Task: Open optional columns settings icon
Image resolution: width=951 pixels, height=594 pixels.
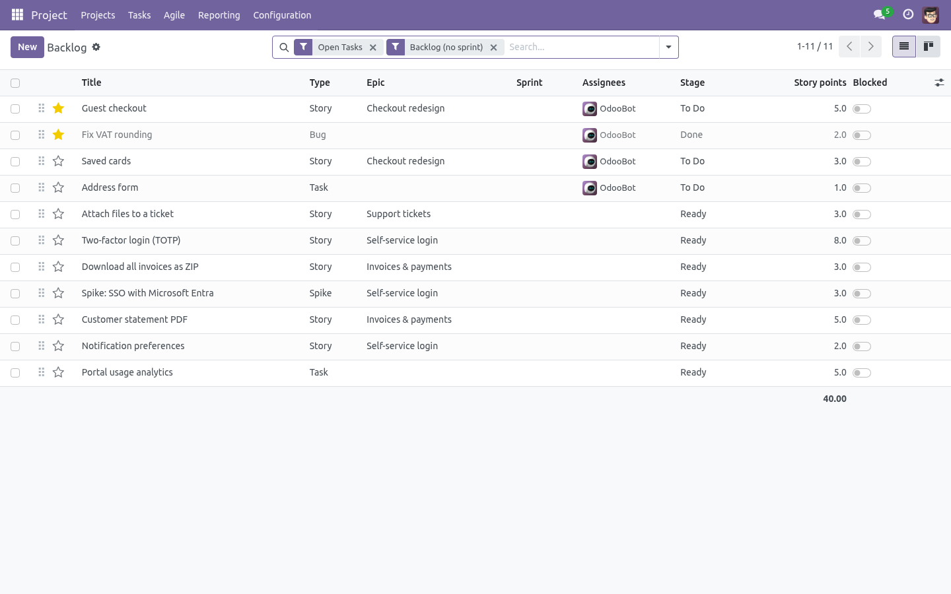Action: (x=939, y=82)
